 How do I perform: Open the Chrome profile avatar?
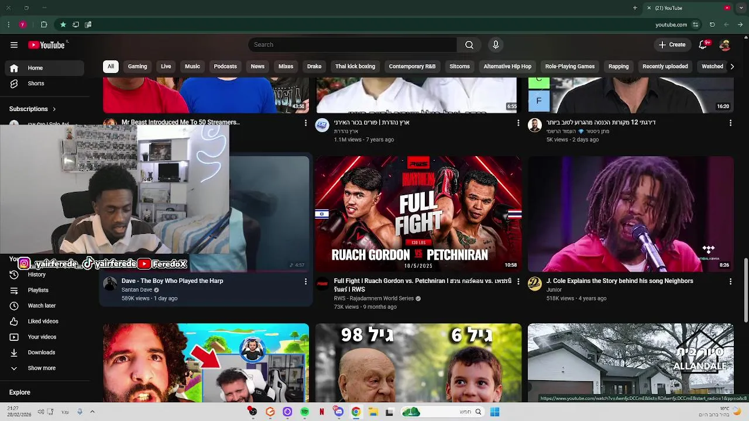pos(22,25)
